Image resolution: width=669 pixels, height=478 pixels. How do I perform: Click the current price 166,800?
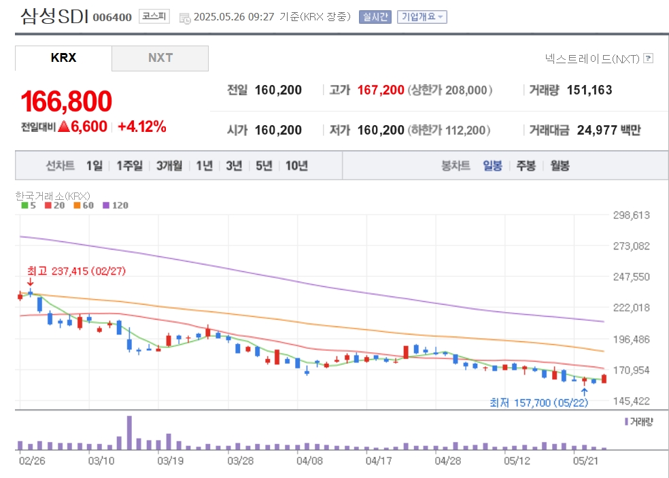66,101
